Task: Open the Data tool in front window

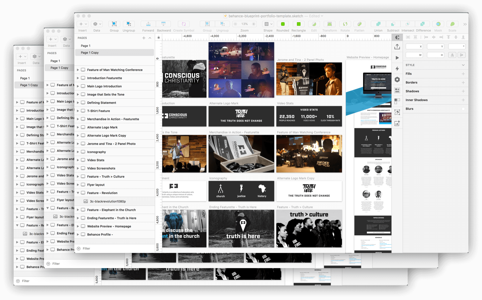Action: (97, 24)
